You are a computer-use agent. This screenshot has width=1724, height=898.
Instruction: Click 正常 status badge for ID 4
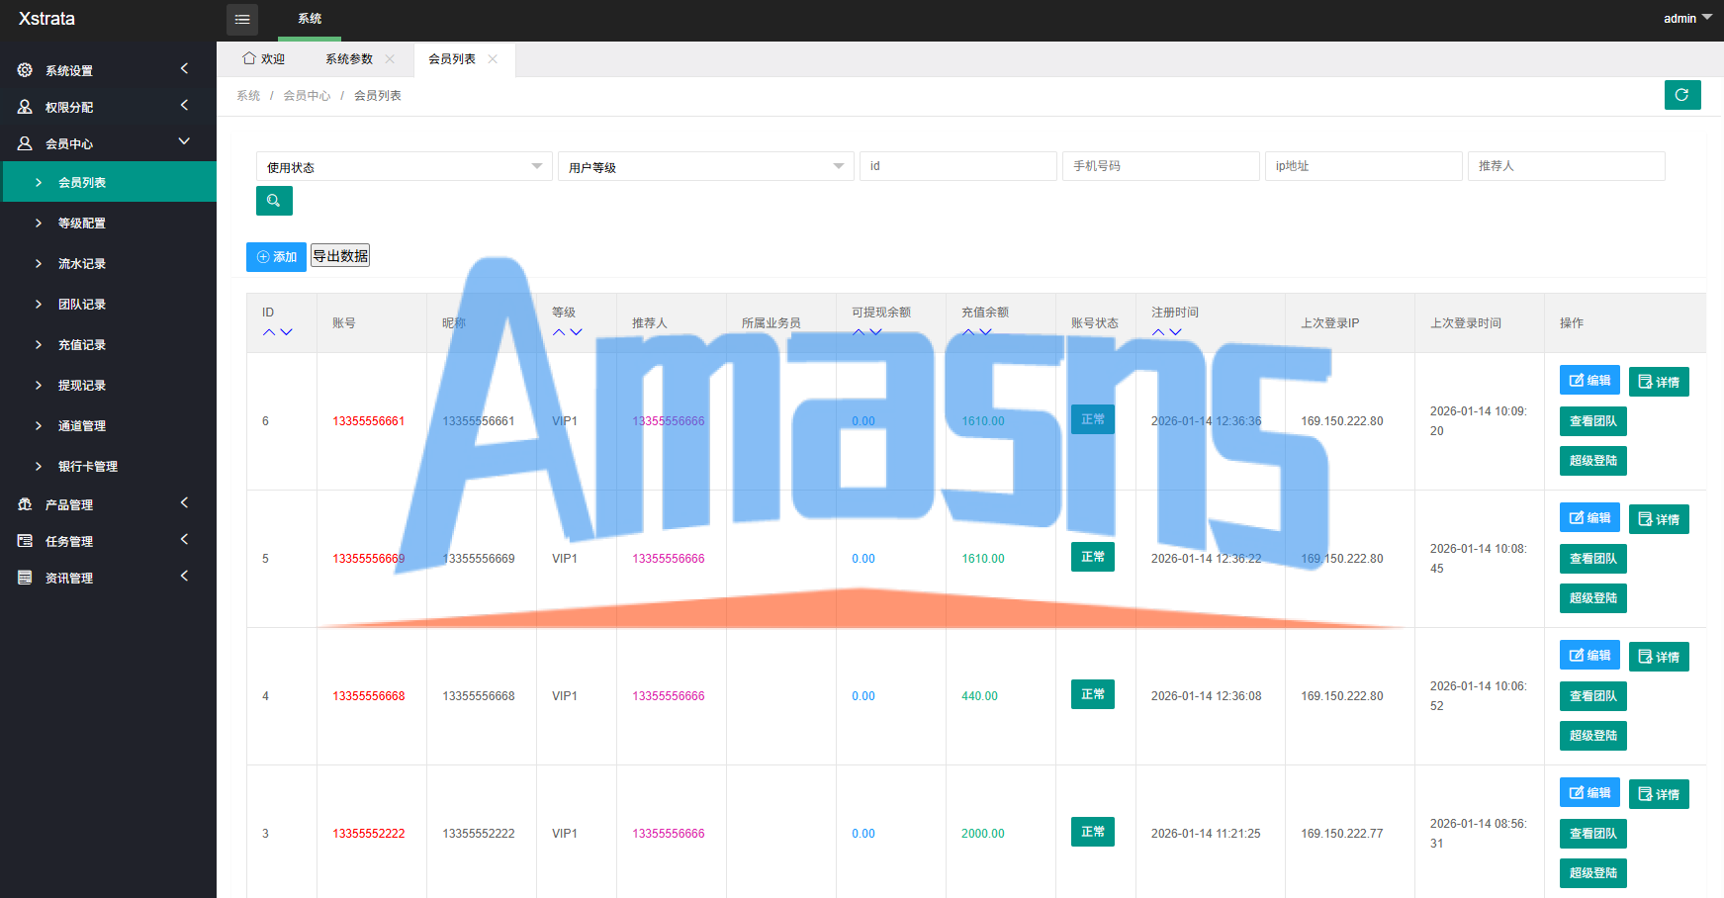[1093, 694]
